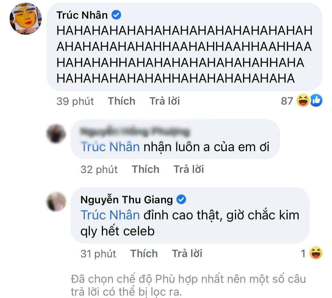Click Trả lời under Nguyễn Thu Giang's comment
This screenshot has width=332, height=298.
(187, 253)
